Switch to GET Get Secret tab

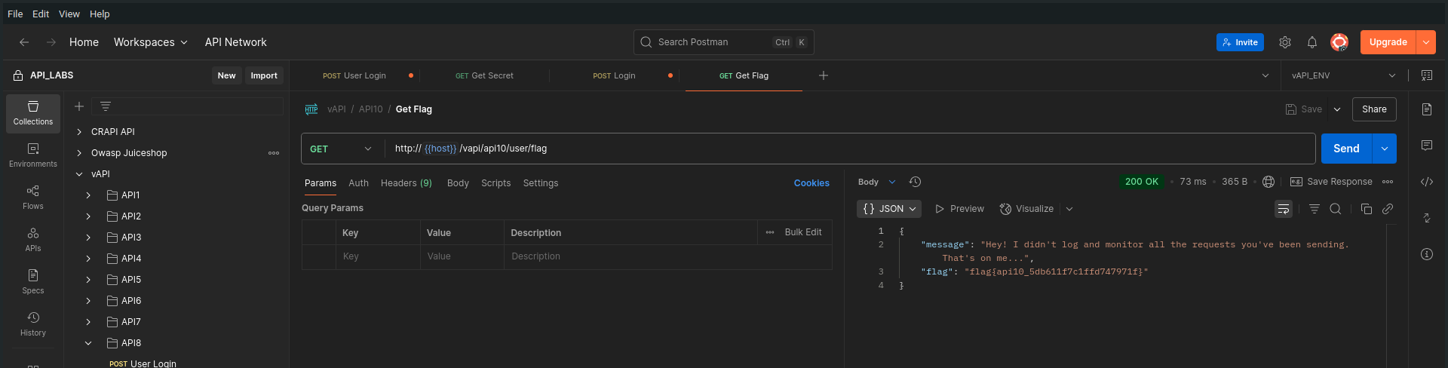coord(484,75)
